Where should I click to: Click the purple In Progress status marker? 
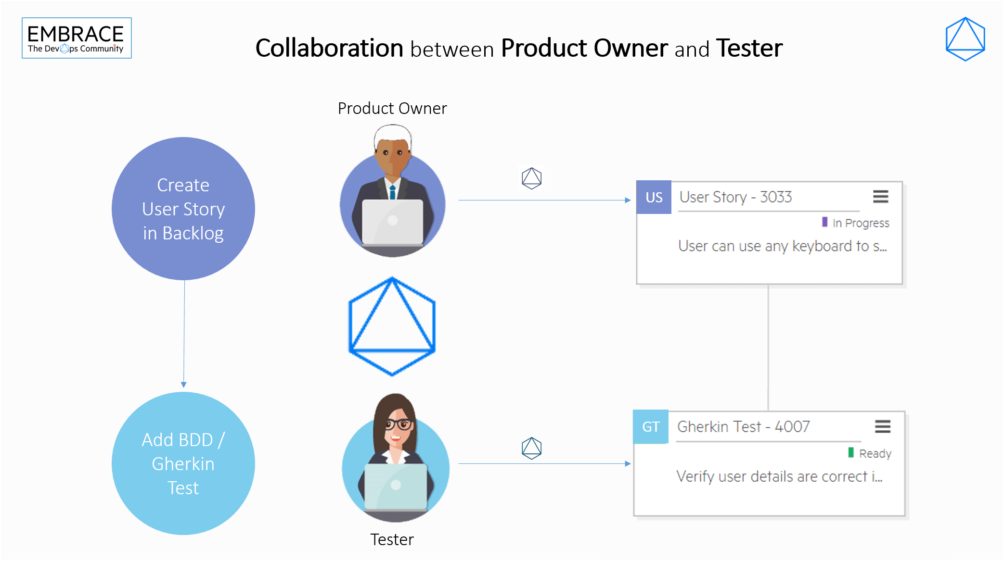(x=825, y=222)
